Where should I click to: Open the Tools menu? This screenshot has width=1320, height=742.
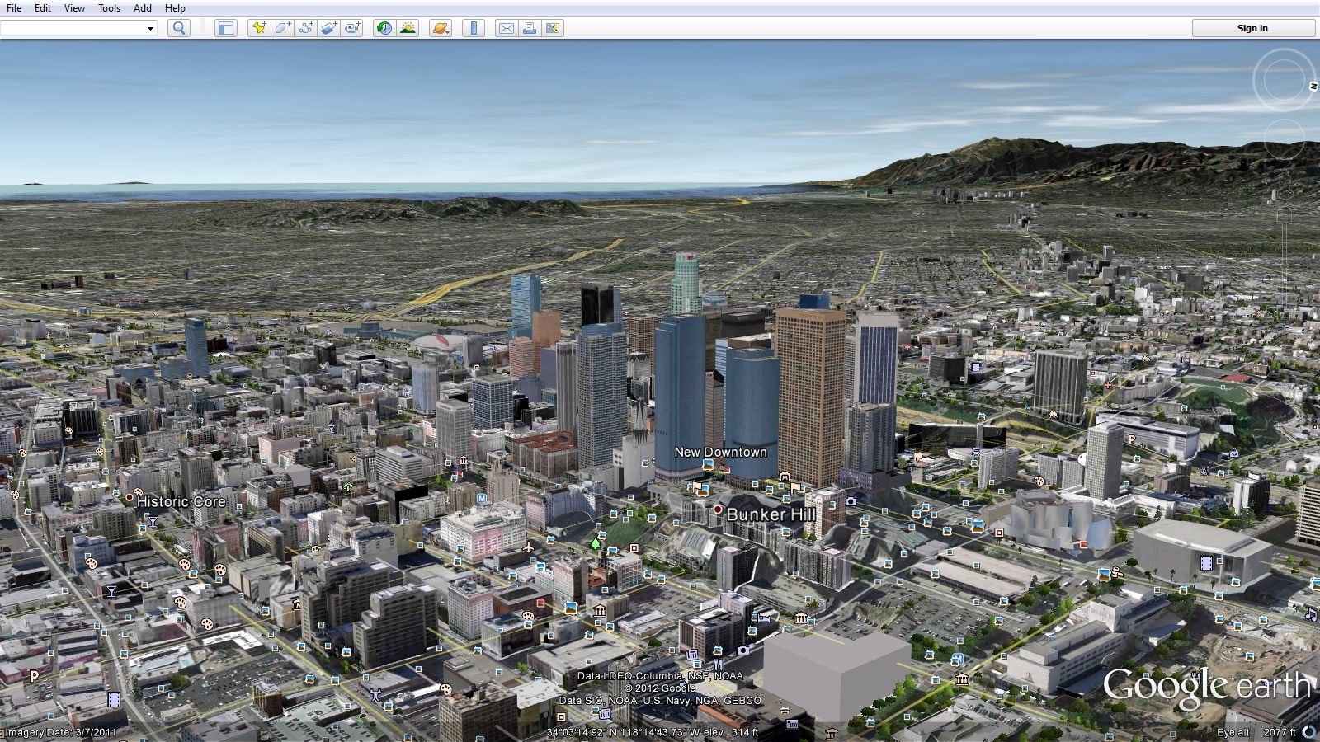coord(109,8)
